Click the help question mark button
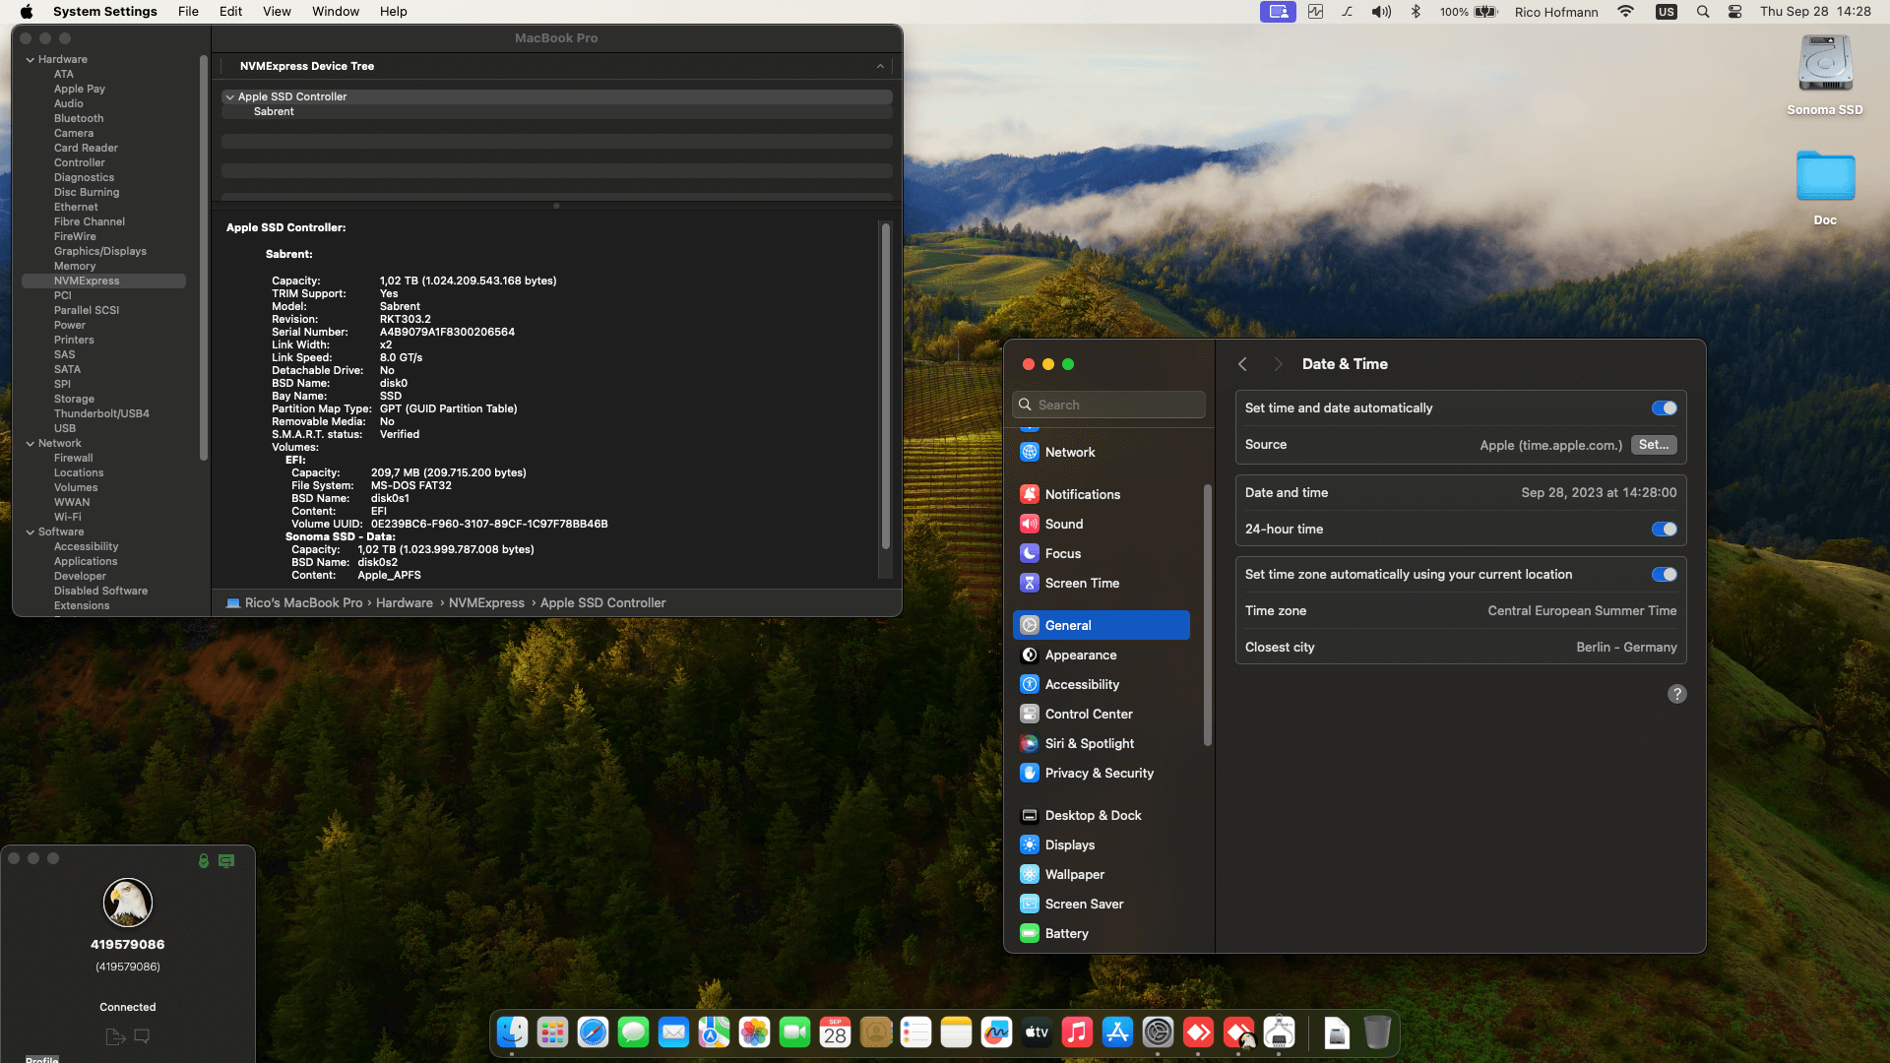 1676,694
